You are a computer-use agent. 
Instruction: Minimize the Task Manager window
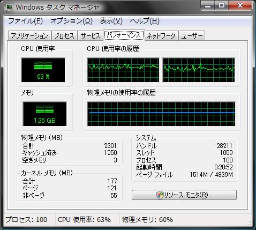tap(208, 6)
